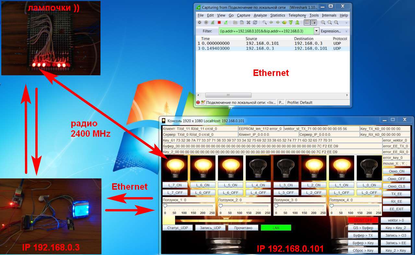This screenshot has width=415, height=255.
Task: Click zoom in icon in Wireshark toolbar
Action: tap(323, 23)
